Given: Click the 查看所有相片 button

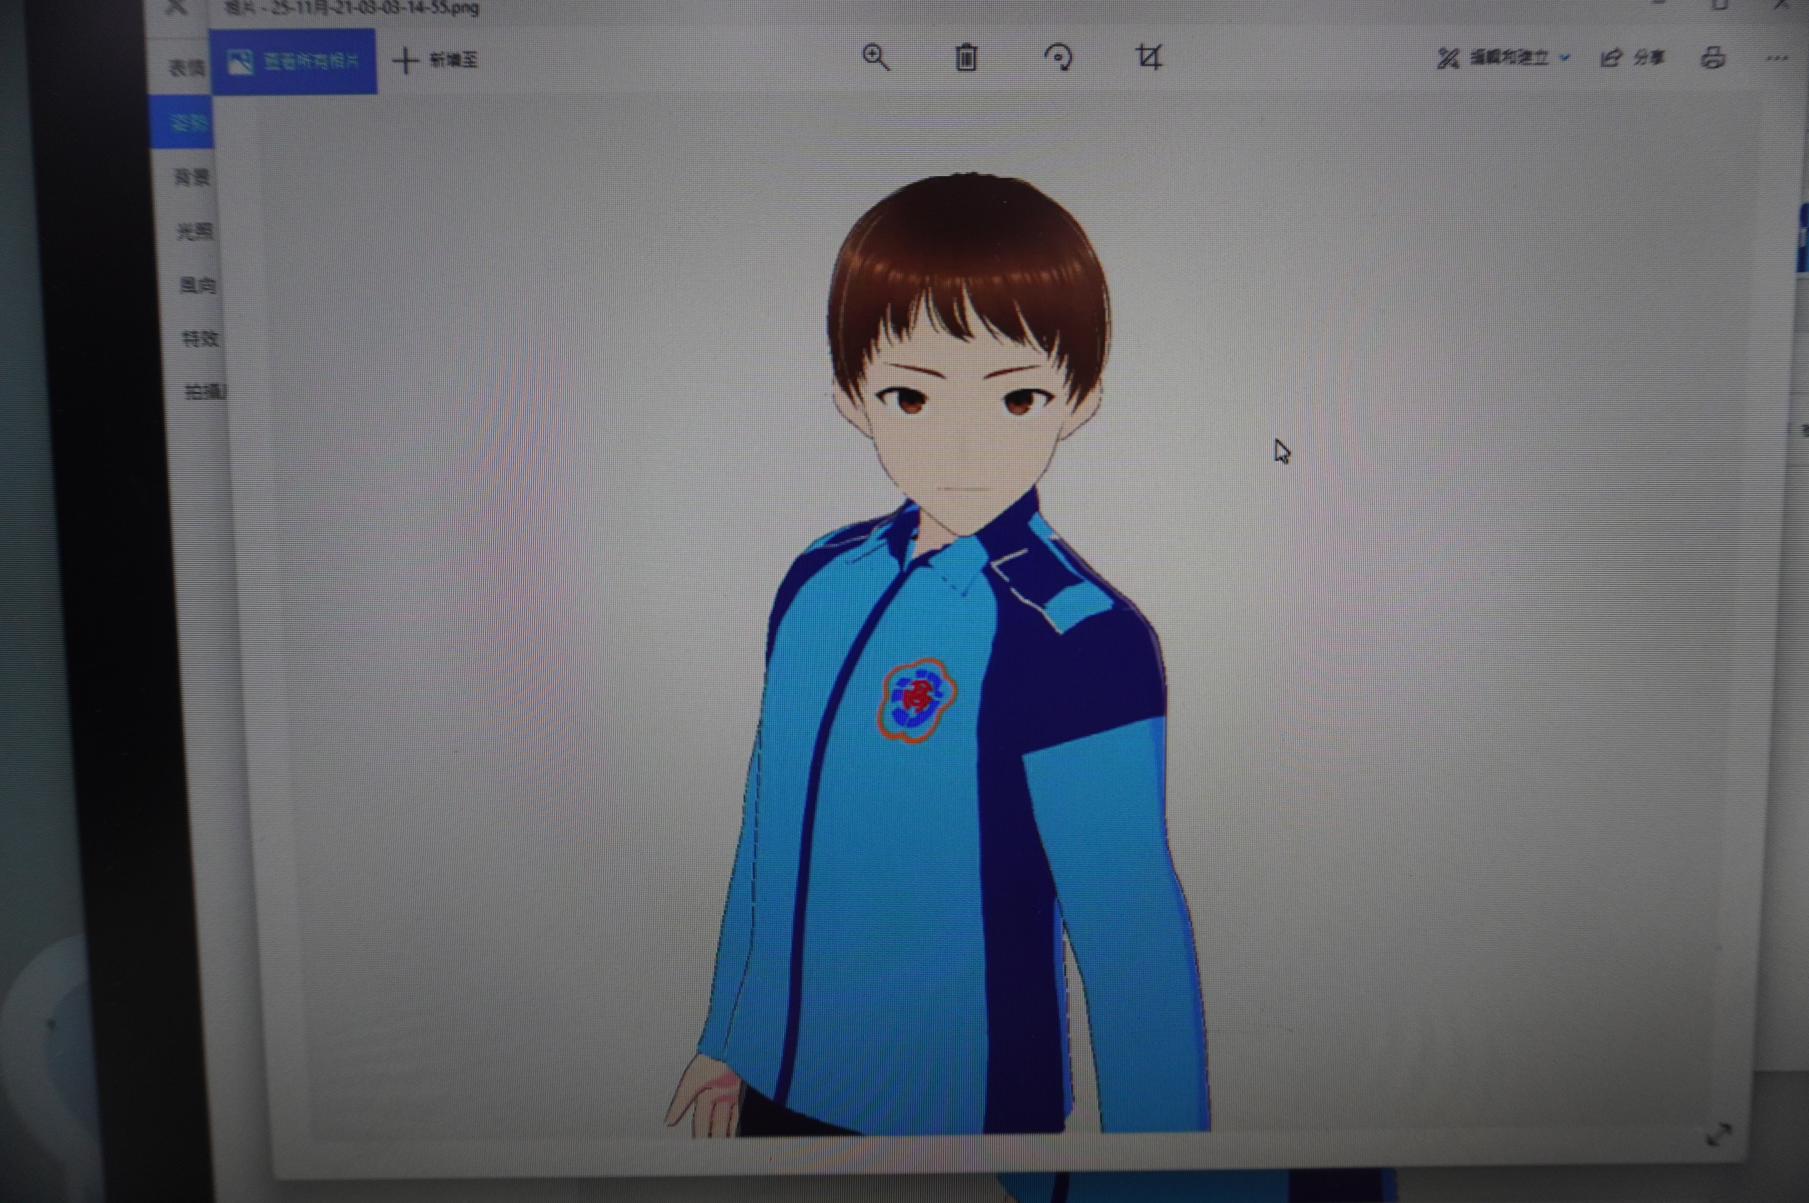Looking at the screenshot, I should click(293, 61).
